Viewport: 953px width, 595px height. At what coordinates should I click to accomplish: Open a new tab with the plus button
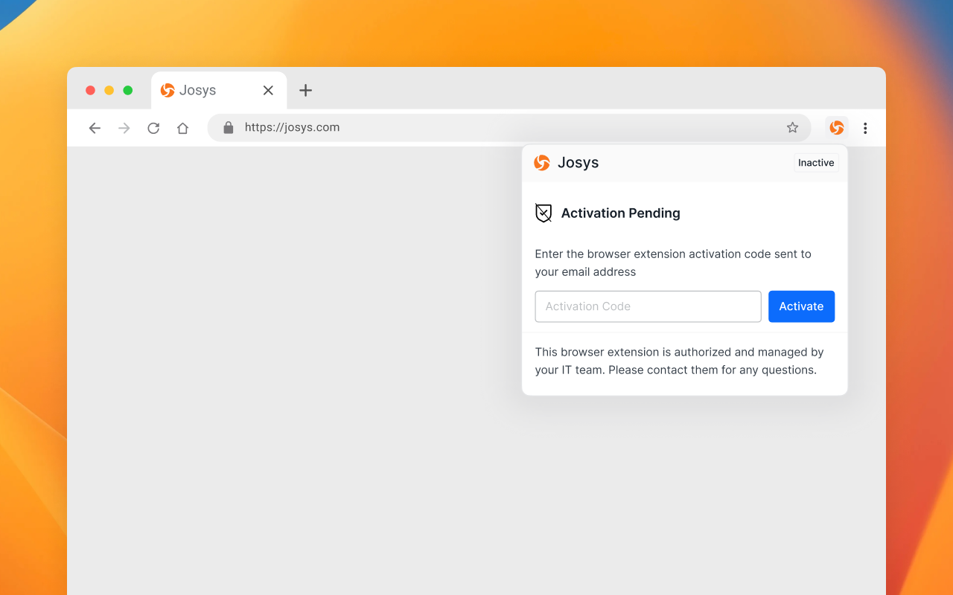coord(305,90)
